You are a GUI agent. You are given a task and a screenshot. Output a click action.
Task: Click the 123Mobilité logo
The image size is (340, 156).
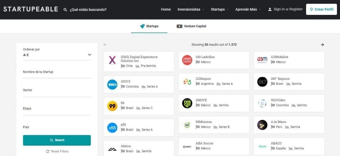pos(262,60)
